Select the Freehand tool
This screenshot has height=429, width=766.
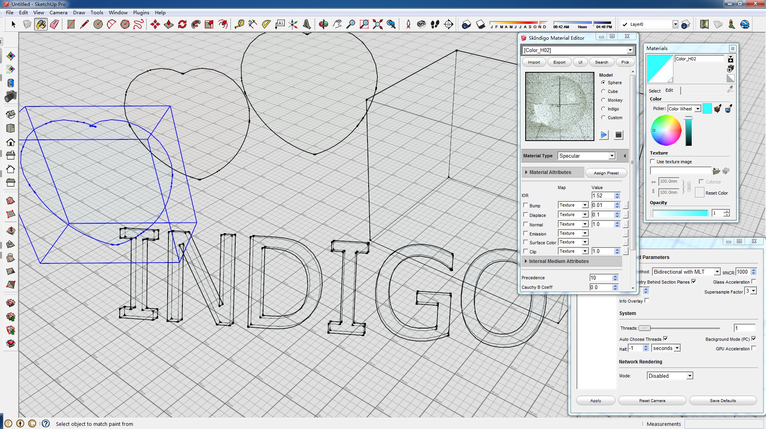pos(138,25)
